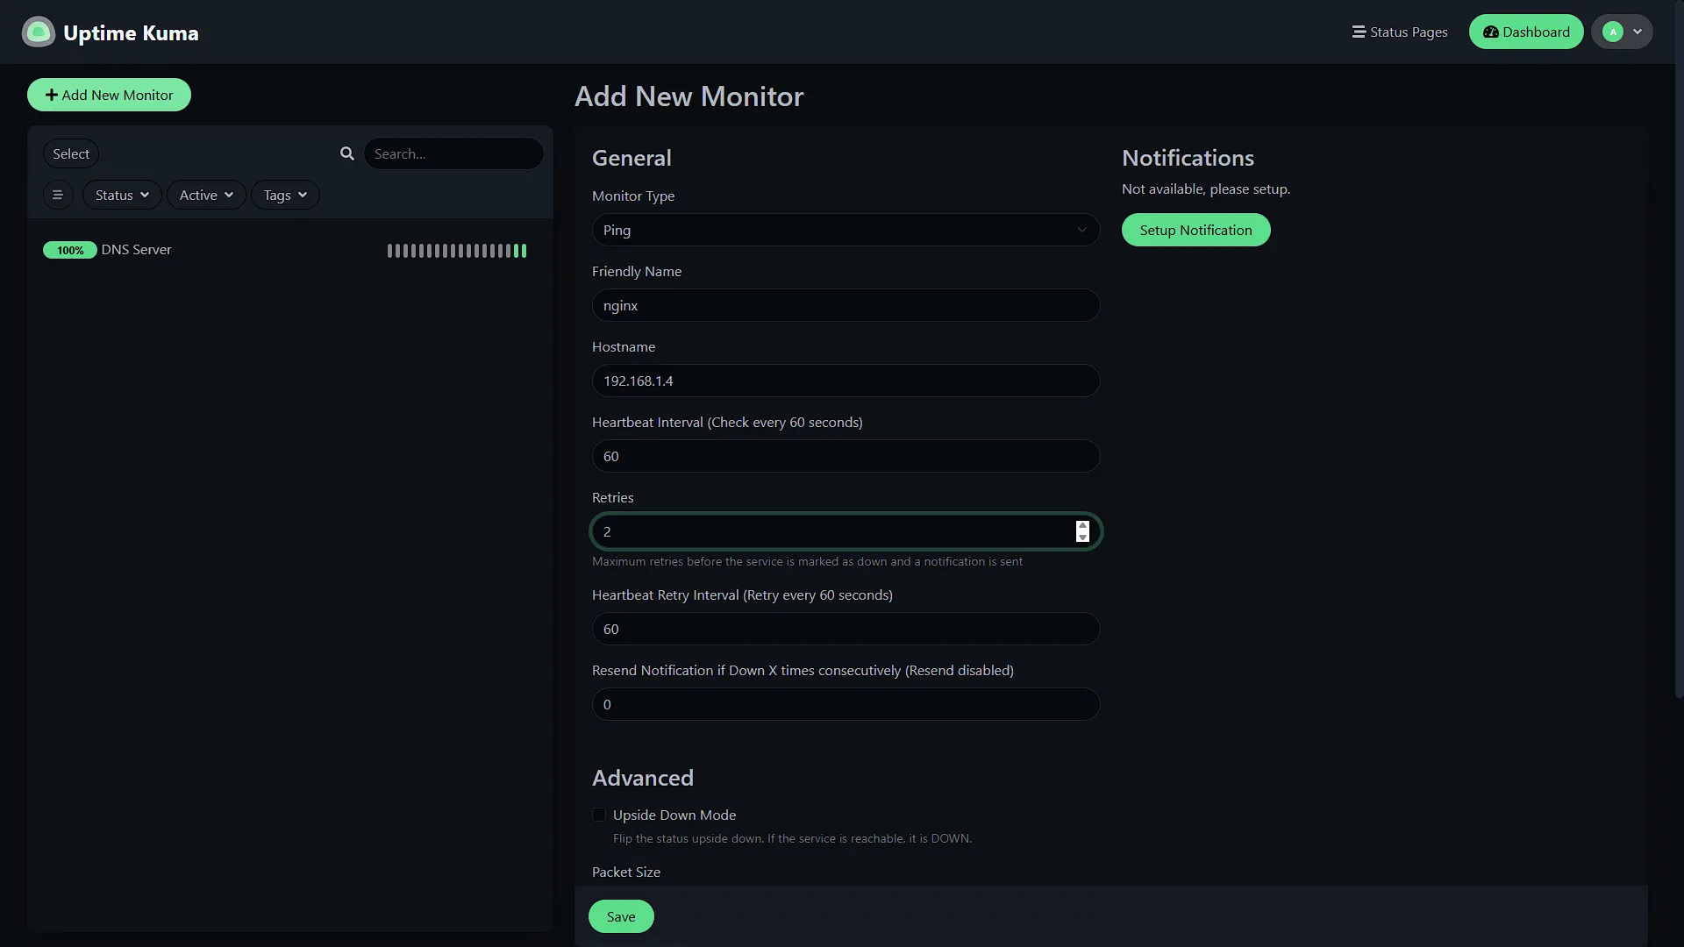Edit the Resend Notification count field
This screenshot has height=947, width=1684.
(846, 704)
